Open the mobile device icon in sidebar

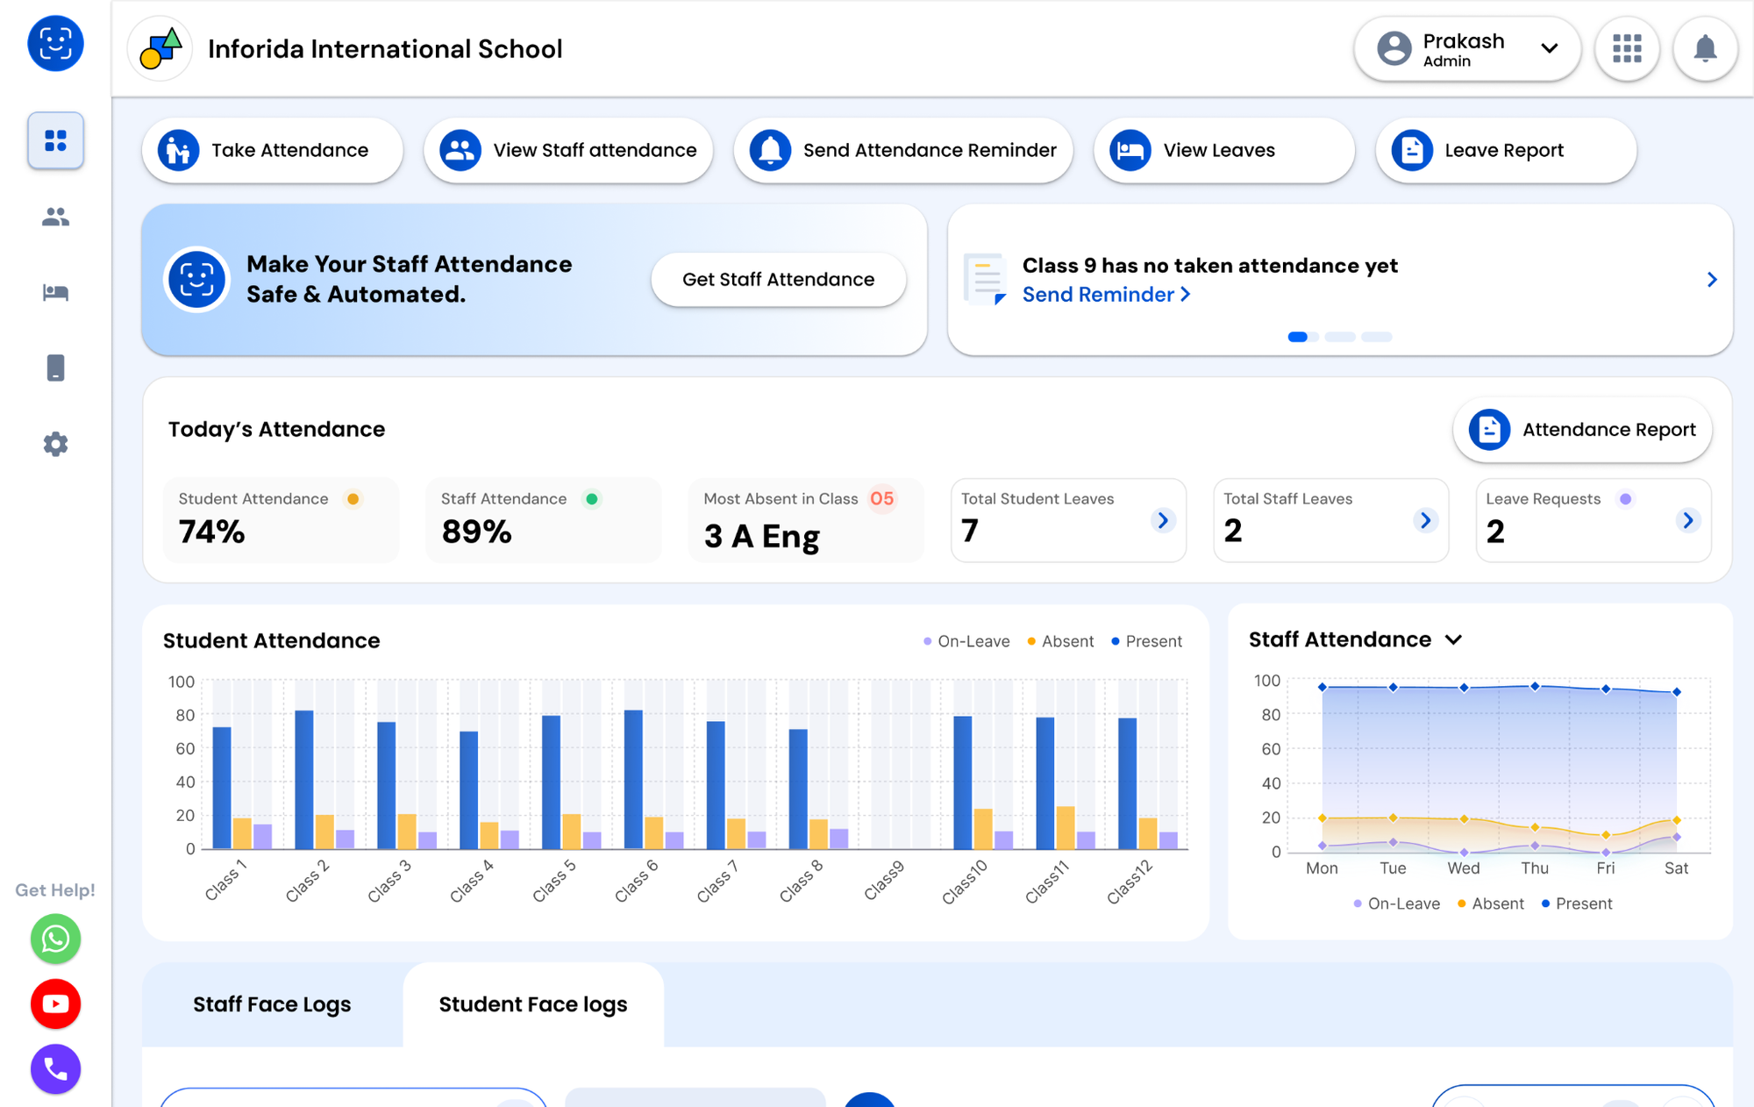pos(55,368)
